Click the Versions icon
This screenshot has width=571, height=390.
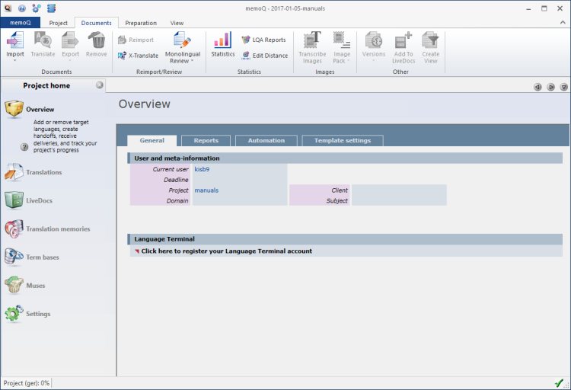click(374, 40)
